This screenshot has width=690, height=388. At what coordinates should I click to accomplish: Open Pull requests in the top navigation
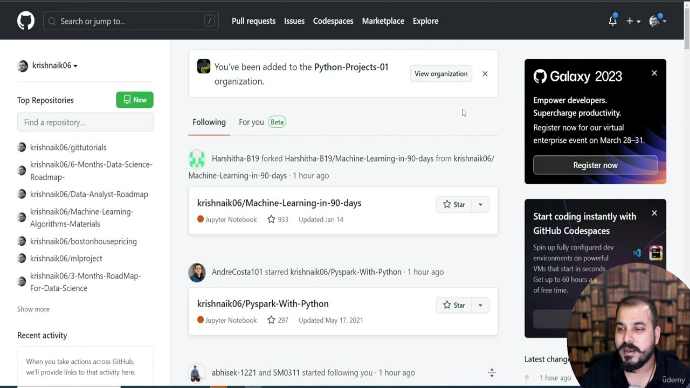point(253,21)
